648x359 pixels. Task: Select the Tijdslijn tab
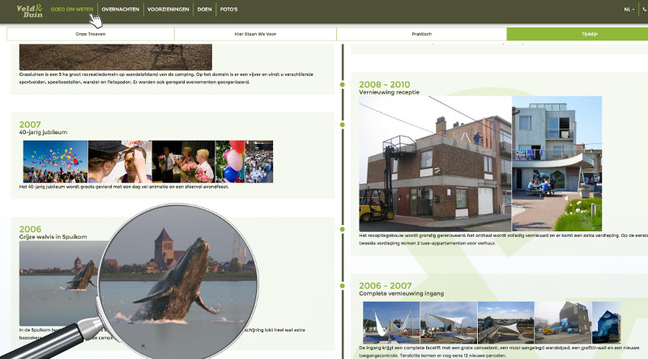[x=578, y=34]
